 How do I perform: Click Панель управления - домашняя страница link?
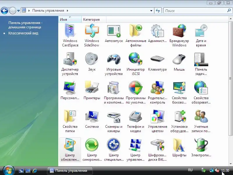[25, 25]
